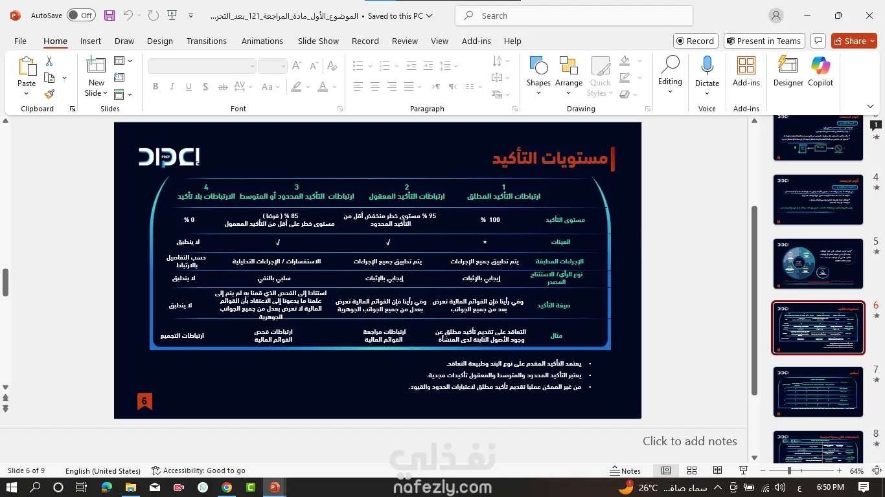The image size is (885, 497).
Task: Cut selection with the scissors icon
Action: [x=49, y=61]
